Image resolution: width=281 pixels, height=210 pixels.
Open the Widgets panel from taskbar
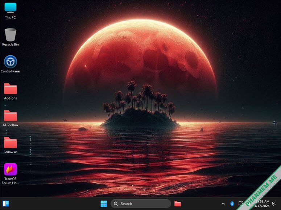(6, 203)
